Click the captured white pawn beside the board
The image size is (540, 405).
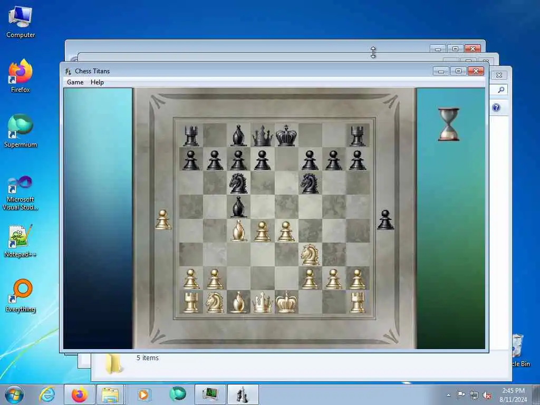click(163, 220)
